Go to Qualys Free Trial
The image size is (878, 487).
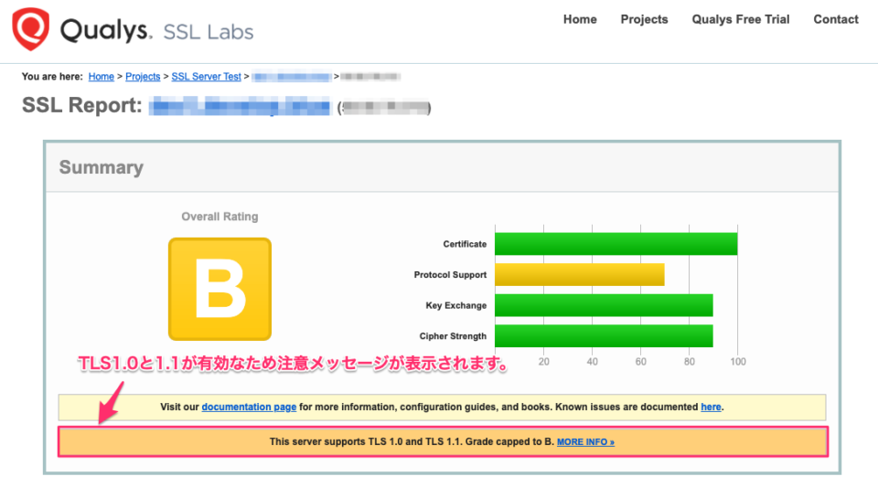point(740,19)
